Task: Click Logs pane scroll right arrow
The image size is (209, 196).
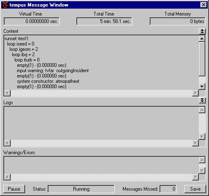Action: coord(195,143)
